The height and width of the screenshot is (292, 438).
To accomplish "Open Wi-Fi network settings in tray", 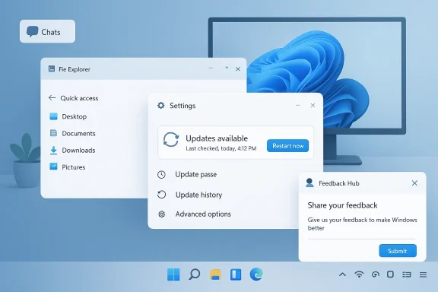I will tap(359, 275).
